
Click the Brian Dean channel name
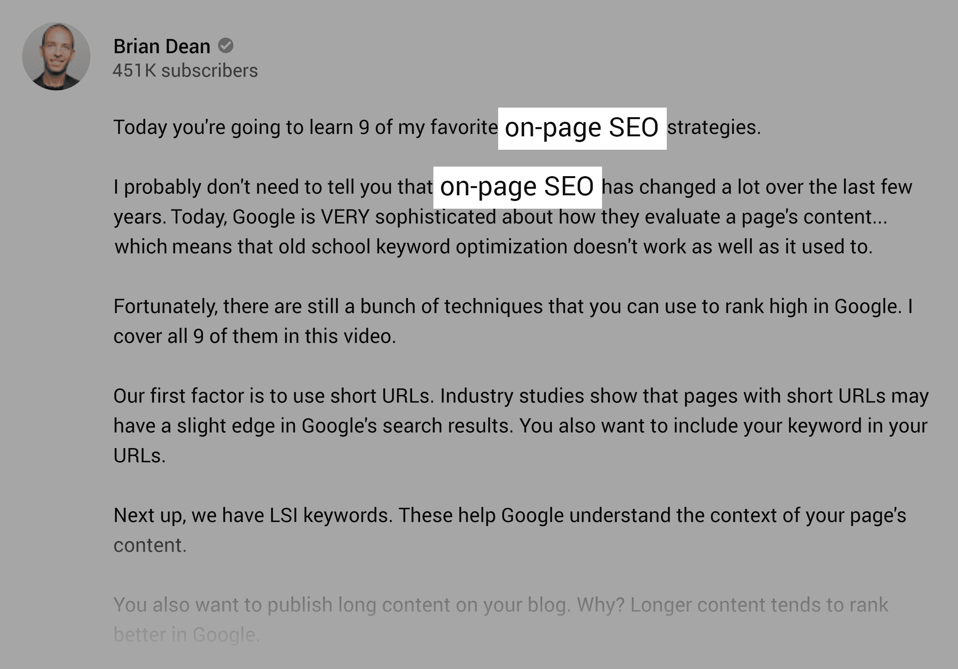(x=162, y=46)
